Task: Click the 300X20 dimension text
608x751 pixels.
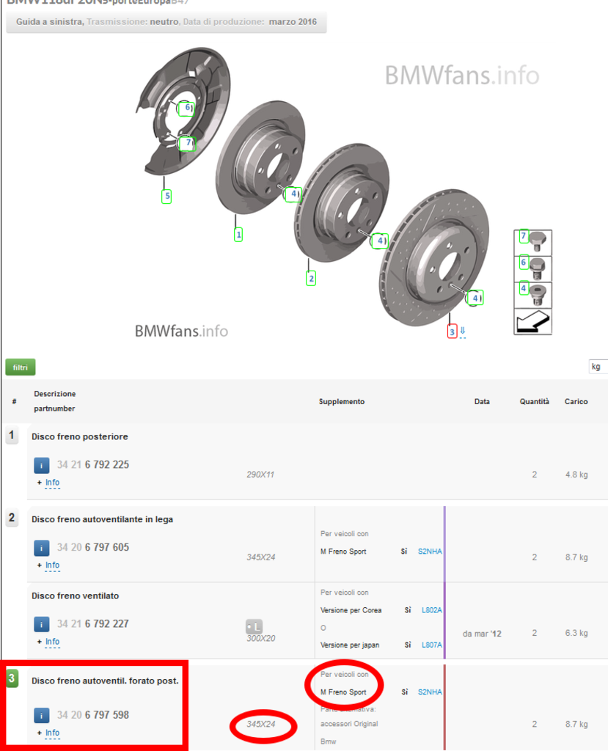Action: pyautogui.click(x=260, y=639)
